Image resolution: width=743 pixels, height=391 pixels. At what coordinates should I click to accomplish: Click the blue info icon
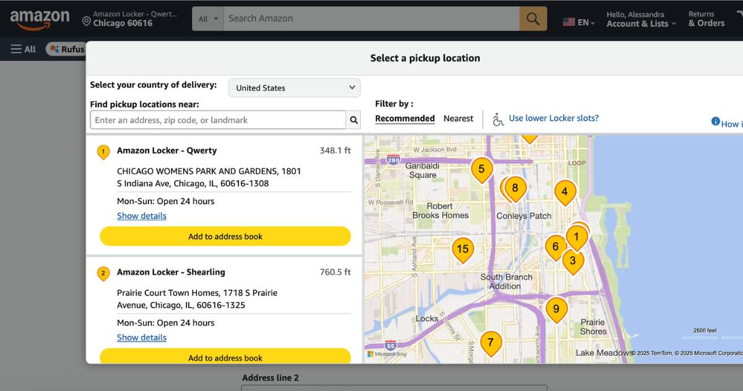[715, 122]
